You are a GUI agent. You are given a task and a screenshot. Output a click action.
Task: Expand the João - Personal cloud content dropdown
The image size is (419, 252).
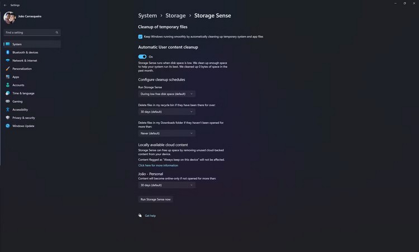click(x=166, y=185)
